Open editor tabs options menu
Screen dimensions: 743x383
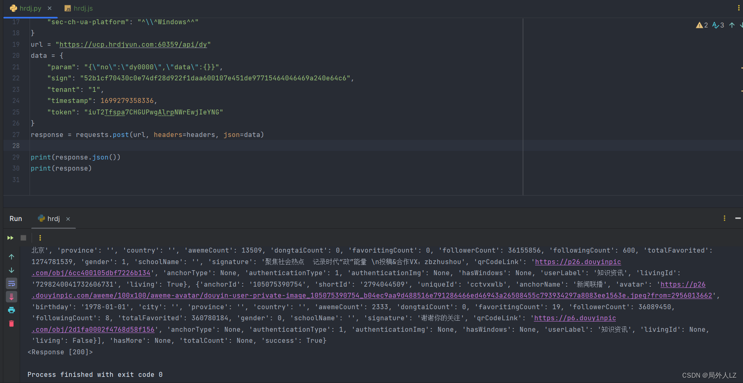pyautogui.click(x=739, y=8)
